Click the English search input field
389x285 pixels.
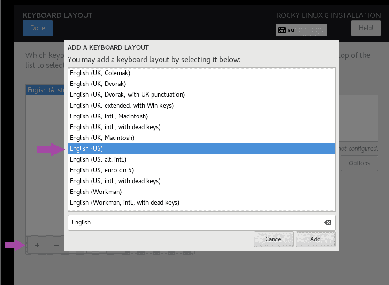(201, 223)
